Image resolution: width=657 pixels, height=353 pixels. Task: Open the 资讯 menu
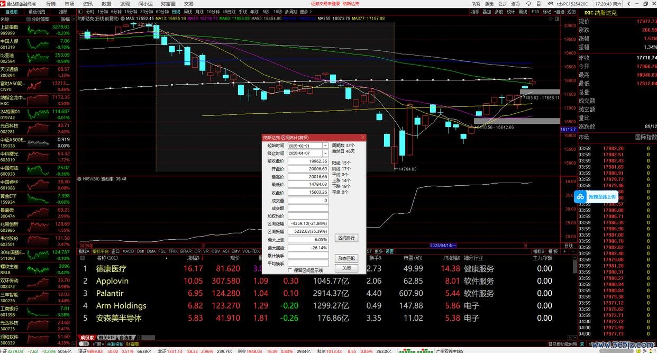(x=88, y=3)
